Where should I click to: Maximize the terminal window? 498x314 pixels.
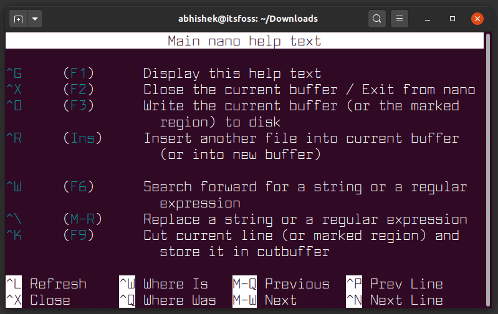click(453, 19)
